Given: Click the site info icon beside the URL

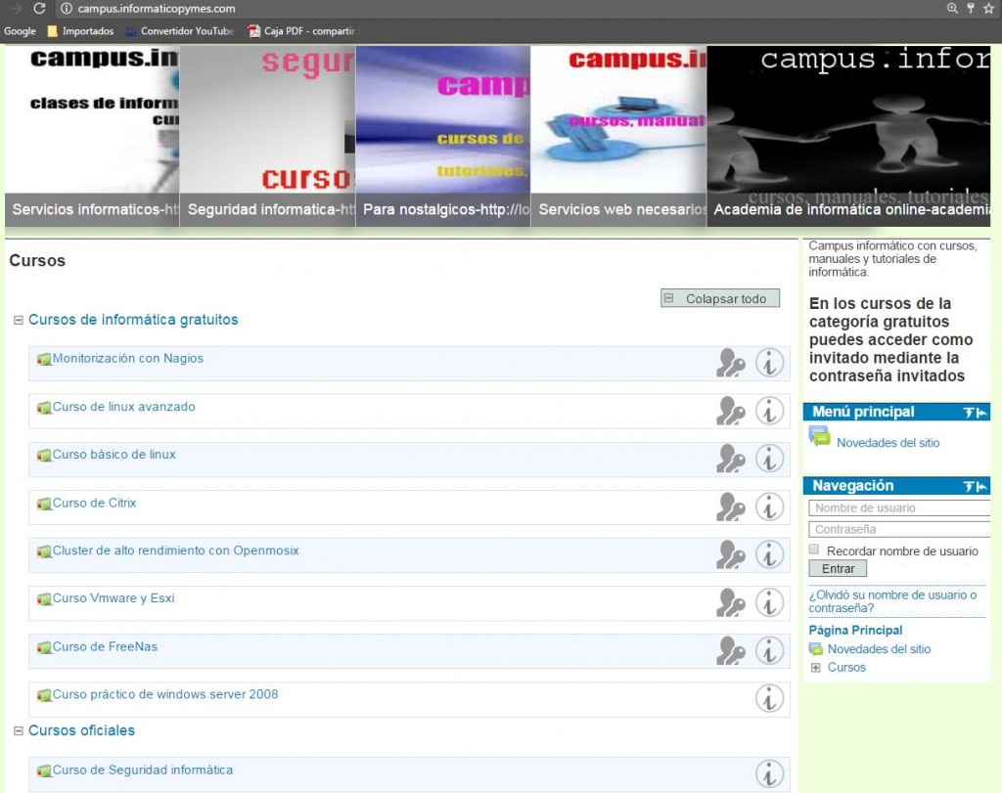Looking at the screenshot, I should click(66, 9).
